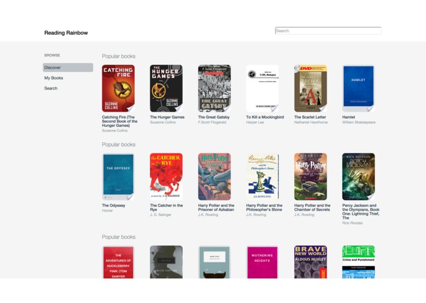Click author J. D. Salinger
426x303 pixels.
tap(161, 215)
